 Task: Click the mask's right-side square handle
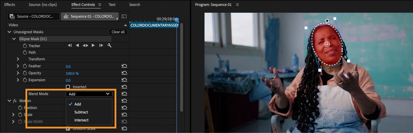pyautogui.click(x=348, y=61)
